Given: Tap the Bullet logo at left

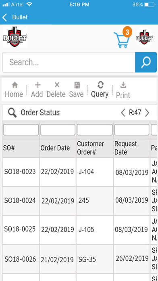Looking at the screenshot, I should [15, 37].
